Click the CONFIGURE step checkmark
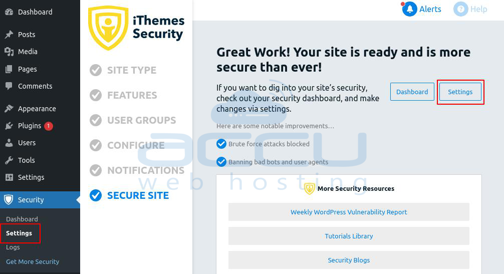The image size is (504, 274). coord(96,145)
